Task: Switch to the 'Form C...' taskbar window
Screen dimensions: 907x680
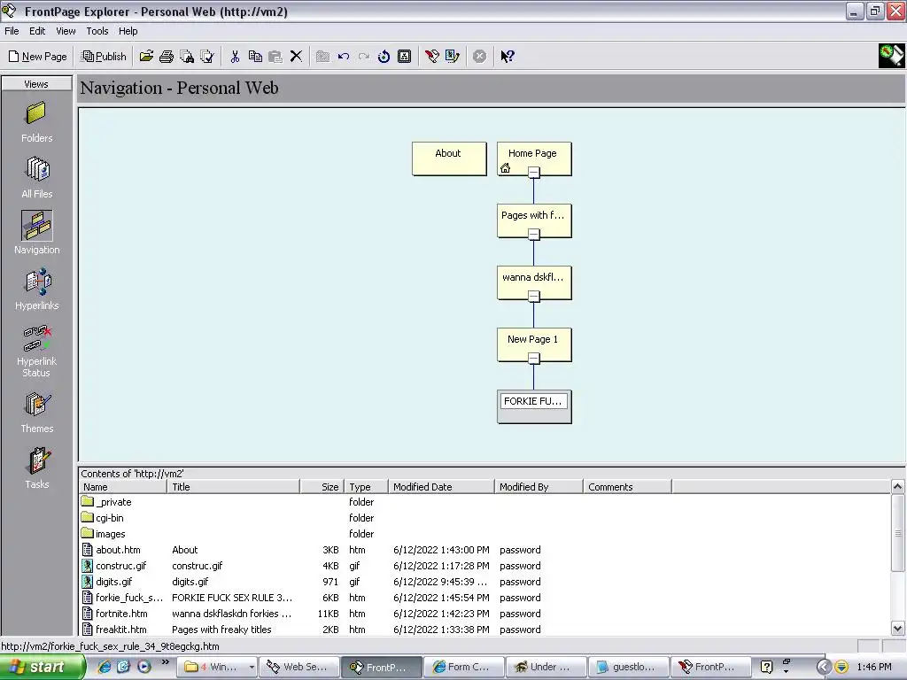Action: pyautogui.click(x=463, y=668)
